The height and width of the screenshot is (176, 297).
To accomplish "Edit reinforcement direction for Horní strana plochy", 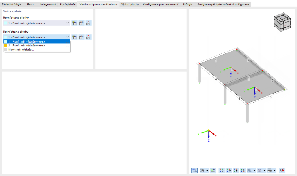I will (x=81, y=23).
